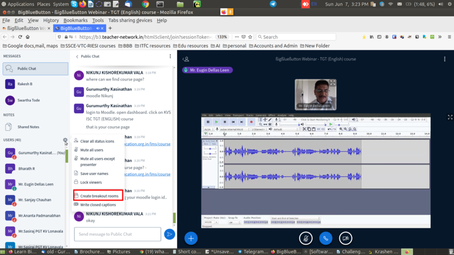Viewport: 454px width, 255px height.
Task: Open the first lms/course link in chat
Action: tap(148, 144)
